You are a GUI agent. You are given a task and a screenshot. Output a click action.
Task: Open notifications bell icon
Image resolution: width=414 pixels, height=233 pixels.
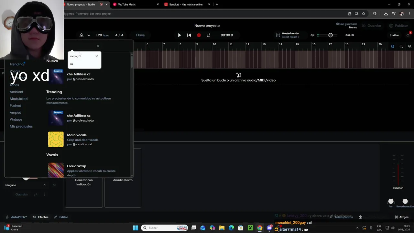[408, 35]
